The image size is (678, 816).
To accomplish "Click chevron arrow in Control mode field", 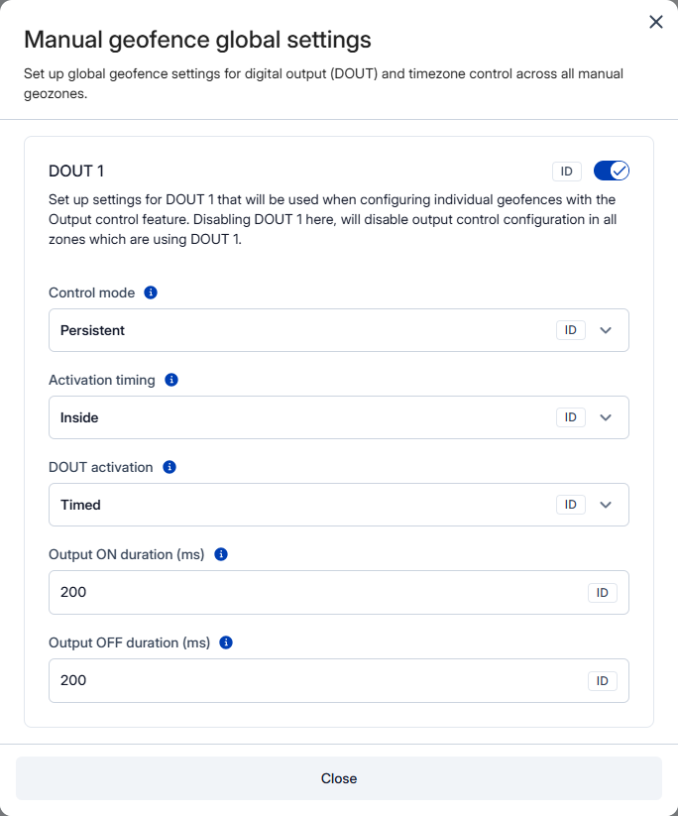I will [x=607, y=330].
